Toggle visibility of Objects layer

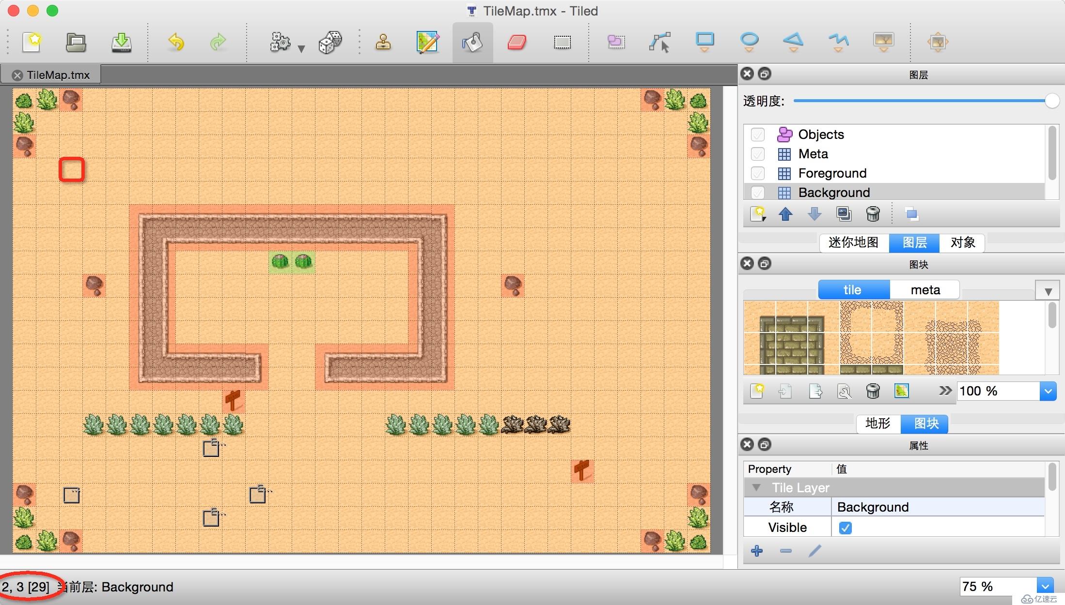[758, 134]
